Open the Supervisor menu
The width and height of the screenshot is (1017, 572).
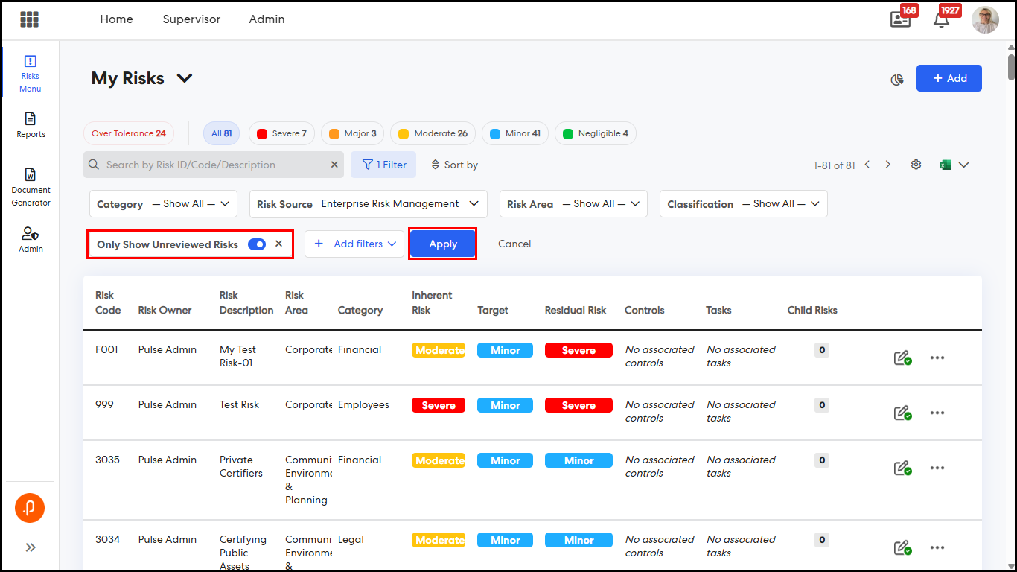(x=191, y=19)
